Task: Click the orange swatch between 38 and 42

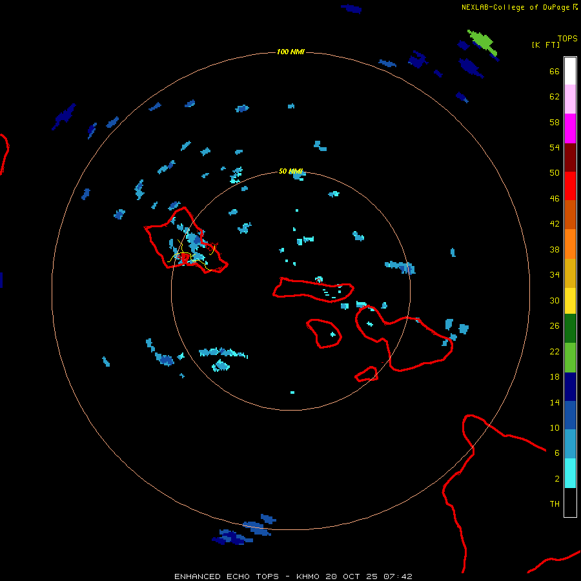Action: (x=570, y=244)
